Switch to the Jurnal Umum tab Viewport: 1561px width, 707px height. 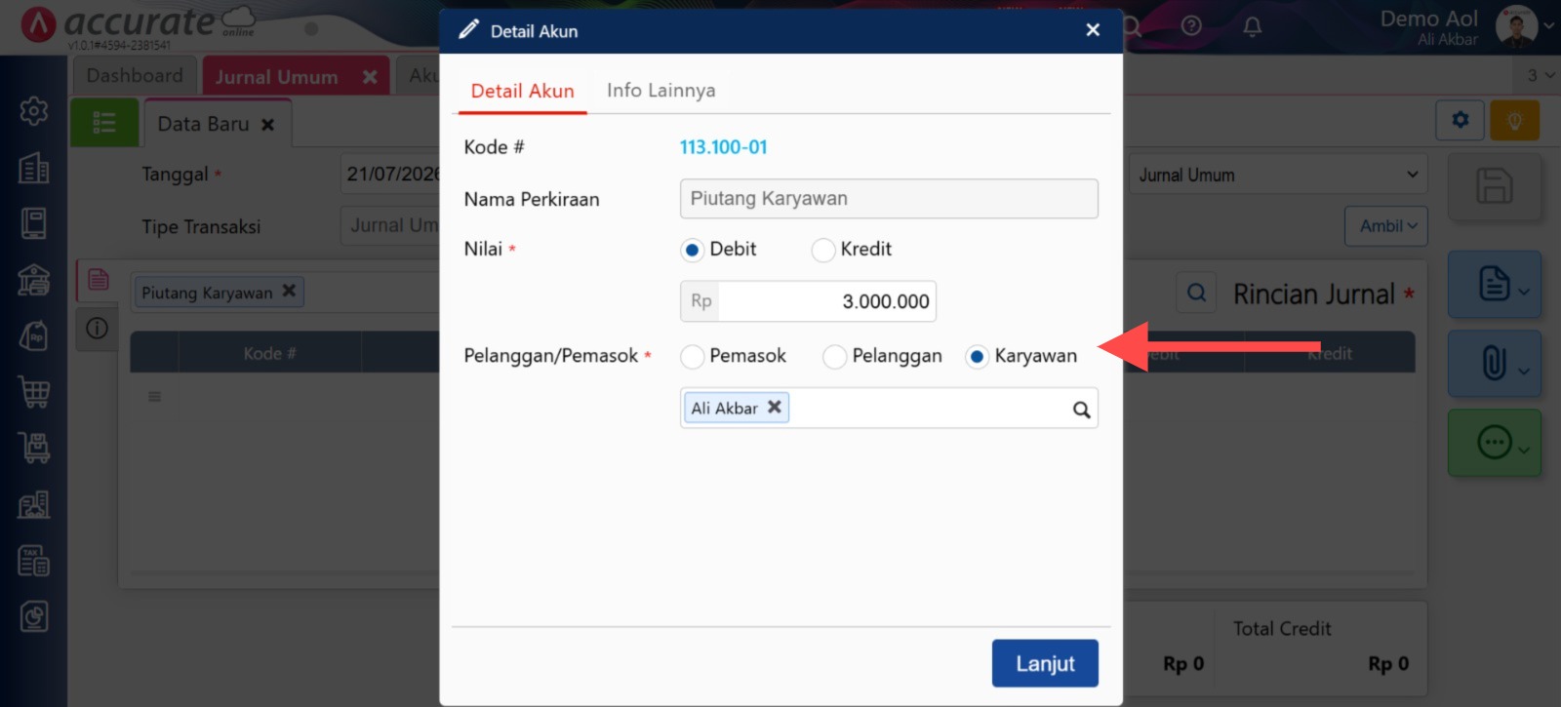click(x=276, y=76)
